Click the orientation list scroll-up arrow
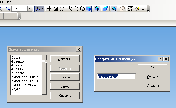Image resolution: width=176 pixels, height=108 pixels. [x=44, y=58]
